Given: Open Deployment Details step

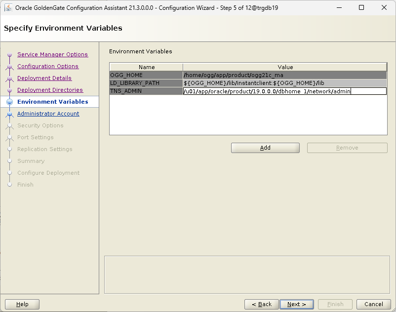Looking at the screenshot, I should coord(44,78).
